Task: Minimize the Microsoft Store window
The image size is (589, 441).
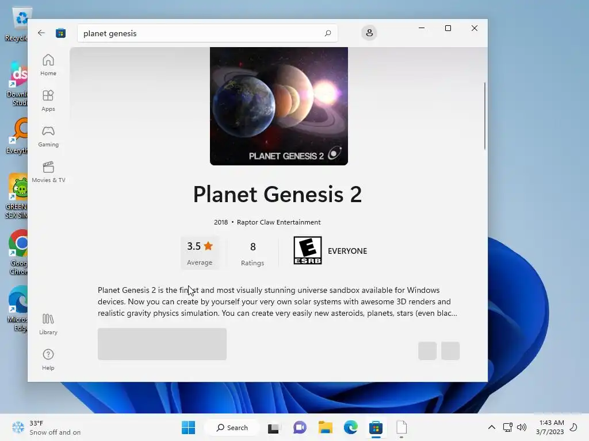Action: pyautogui.click(x=422, y=28)
